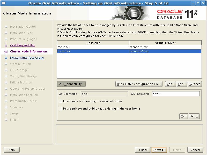Viewport: 207px width, 155px height.
Task: Open Help for this step
Action: (x=12, y=150)
